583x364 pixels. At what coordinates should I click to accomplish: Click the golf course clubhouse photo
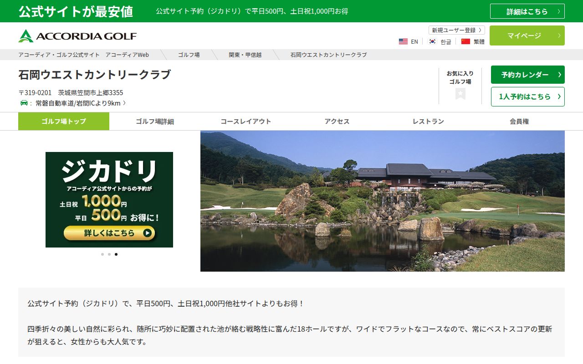pos(383,201)
